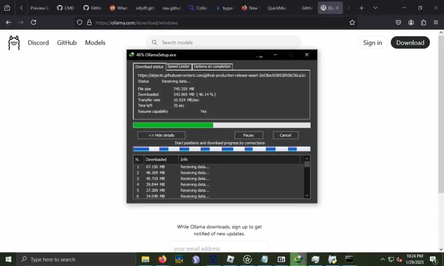This screenshot has height=266, width=444.
Task: Open Firefox View icon
Action: pyautogui.click(x=7, y=8)
